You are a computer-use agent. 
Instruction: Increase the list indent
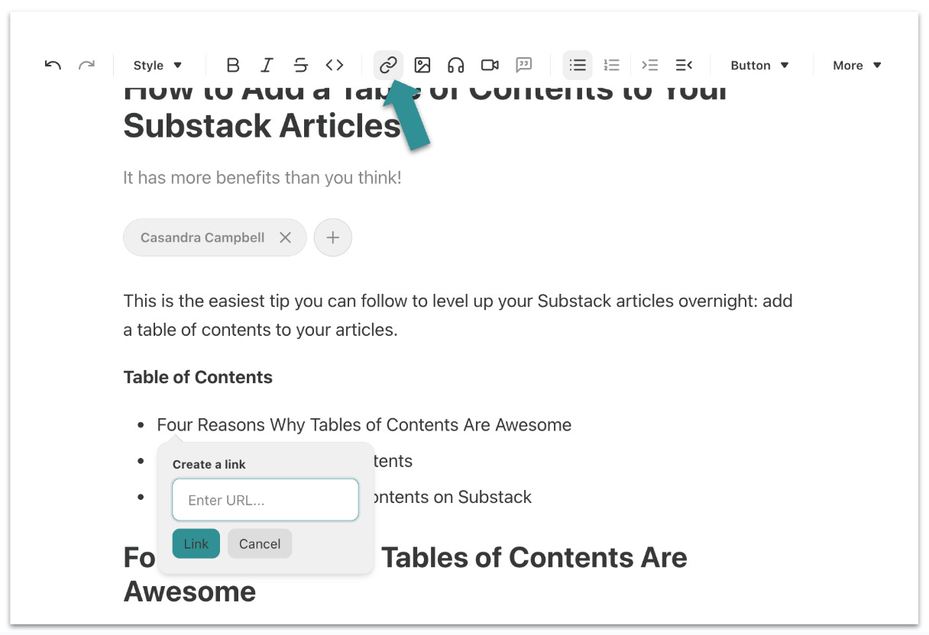pos(649,66)
